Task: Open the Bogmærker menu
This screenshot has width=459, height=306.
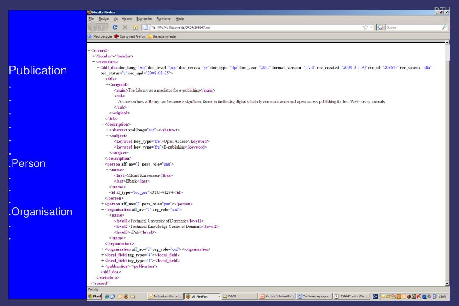Action: [144, 19]
